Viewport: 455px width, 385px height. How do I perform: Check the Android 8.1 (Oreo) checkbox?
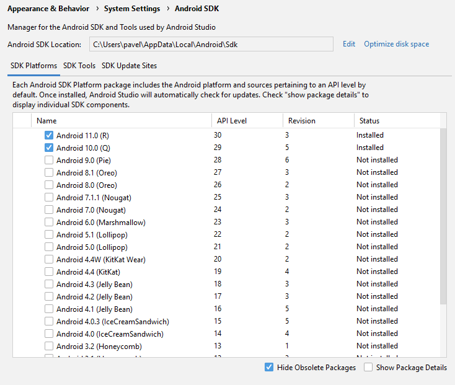pyautogui.click(x=49, y=172)
